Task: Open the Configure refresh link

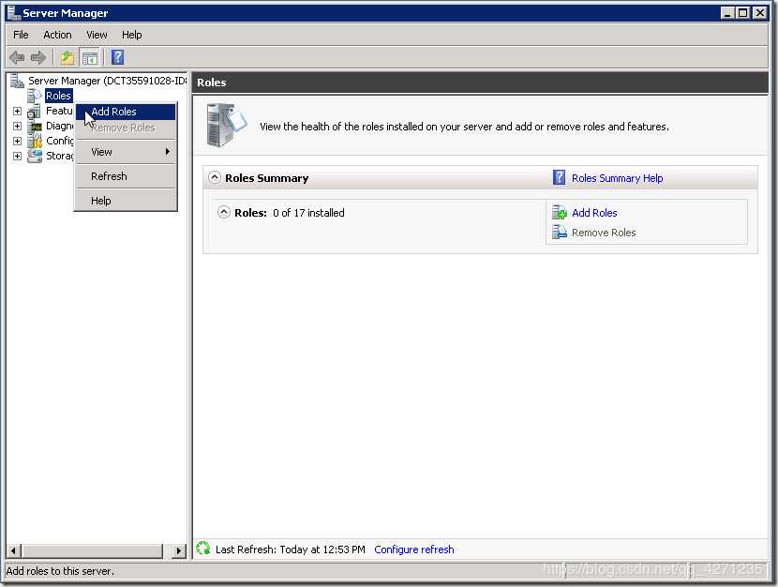Action: tap(413, 549)
